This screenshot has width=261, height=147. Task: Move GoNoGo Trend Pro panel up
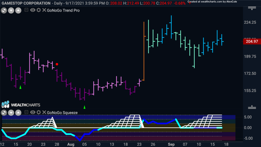[18, 10]
